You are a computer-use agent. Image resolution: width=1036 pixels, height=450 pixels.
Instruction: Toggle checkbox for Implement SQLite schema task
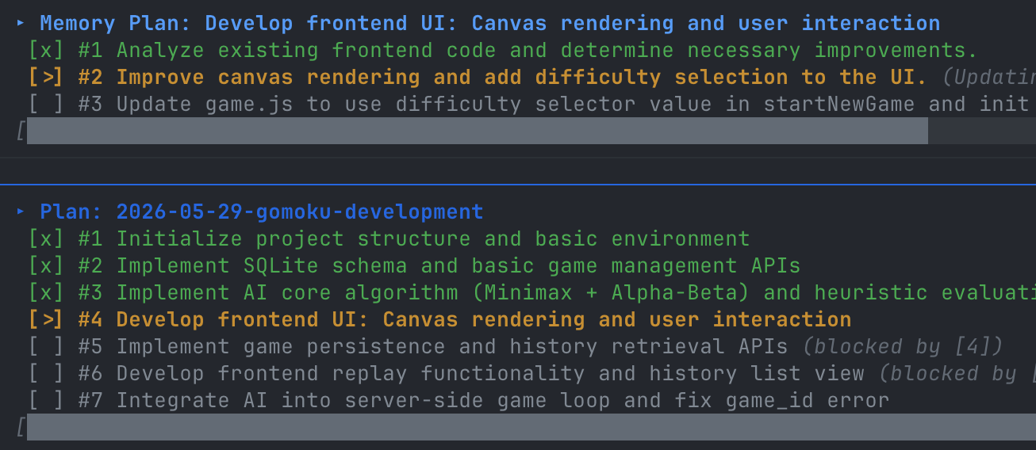point(46,266)
